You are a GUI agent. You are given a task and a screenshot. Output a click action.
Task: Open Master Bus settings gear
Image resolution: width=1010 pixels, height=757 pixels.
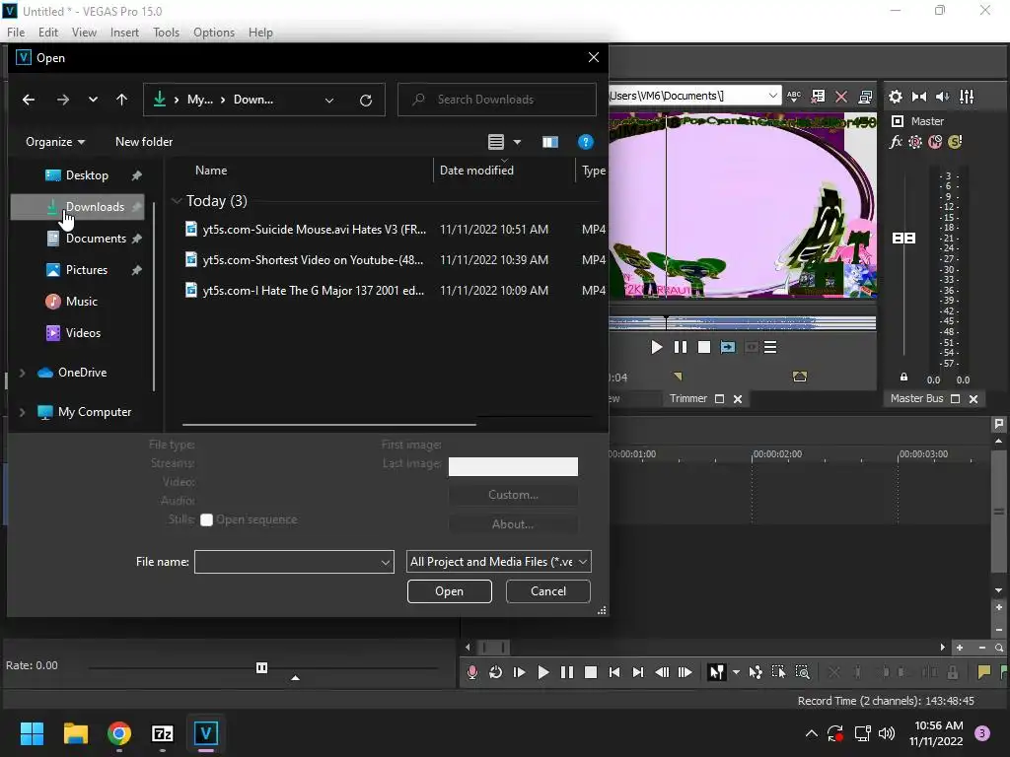[896, 97]
